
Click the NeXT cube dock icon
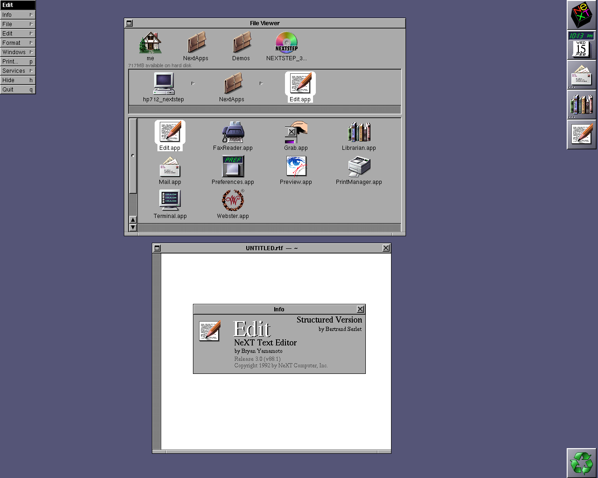582,15
